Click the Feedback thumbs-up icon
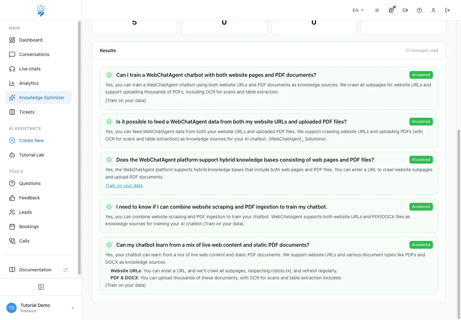 click(x=12, y=198)
